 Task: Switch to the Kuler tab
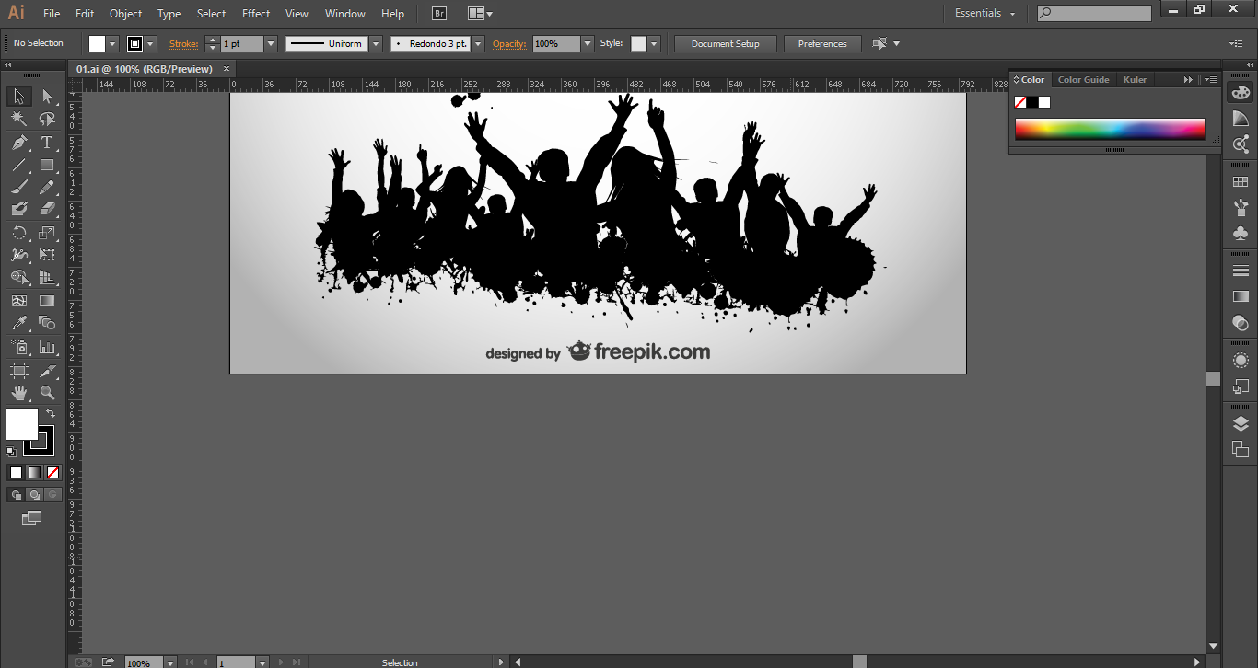[1135, 80]
